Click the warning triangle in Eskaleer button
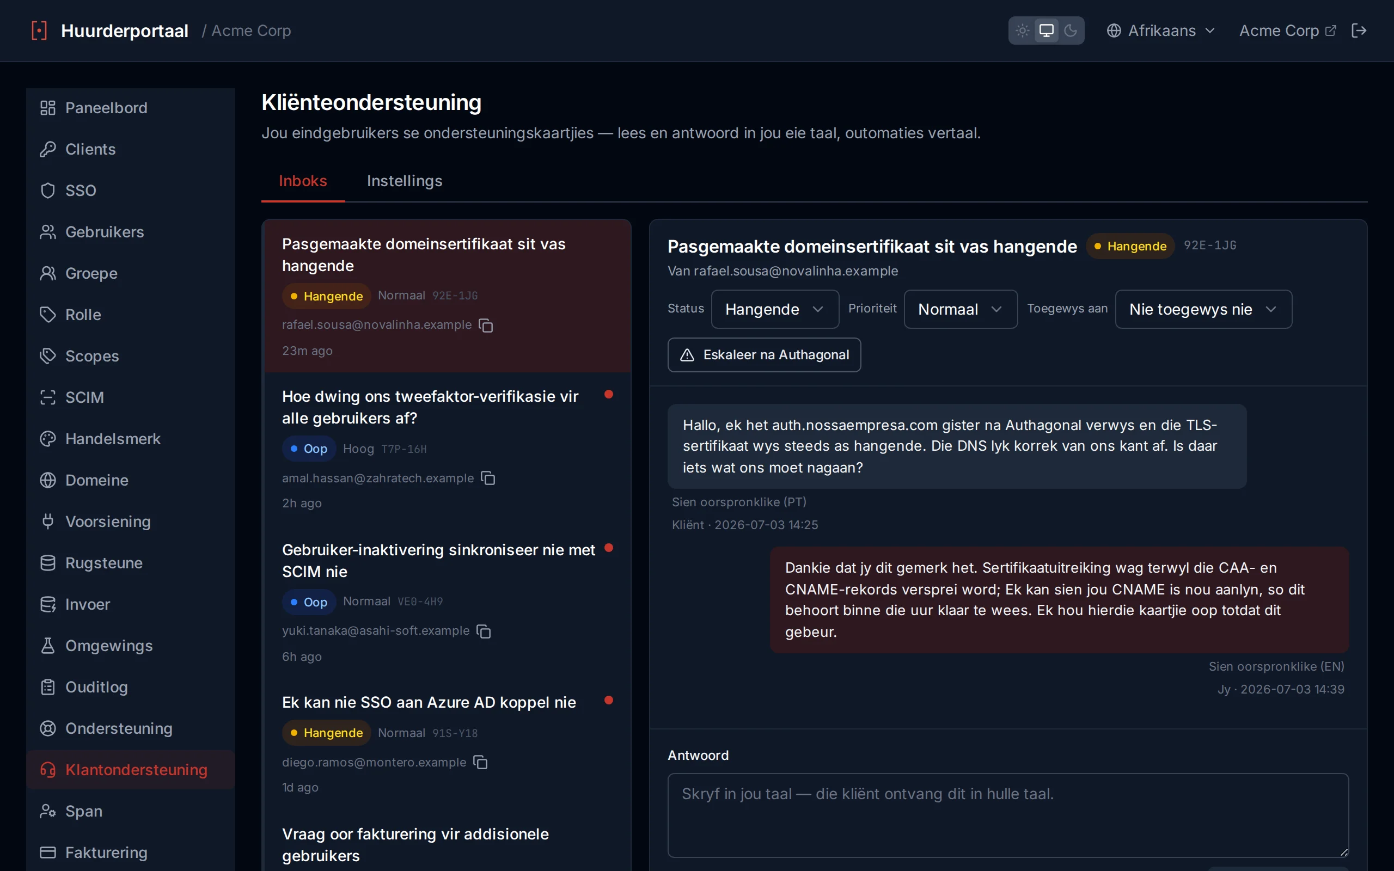 tap(687, 355)
